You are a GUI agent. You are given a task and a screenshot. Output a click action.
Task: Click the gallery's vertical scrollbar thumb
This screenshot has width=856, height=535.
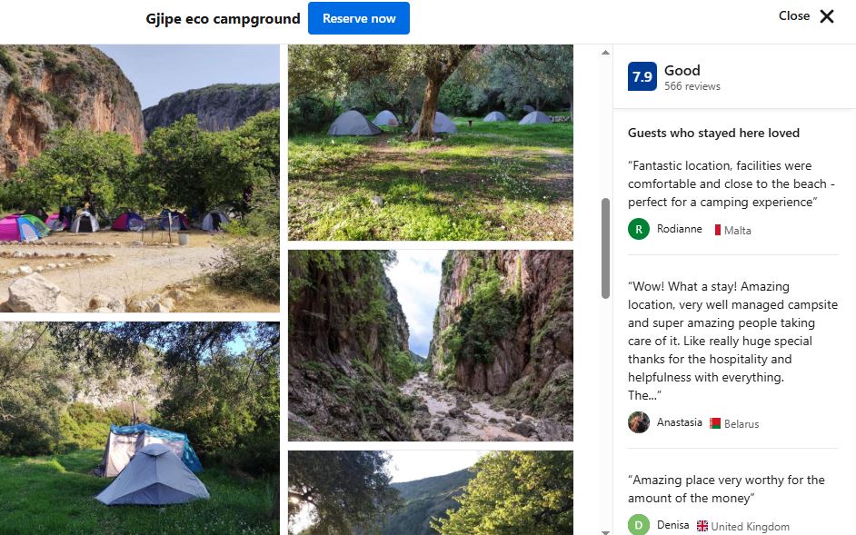(605, 247)
